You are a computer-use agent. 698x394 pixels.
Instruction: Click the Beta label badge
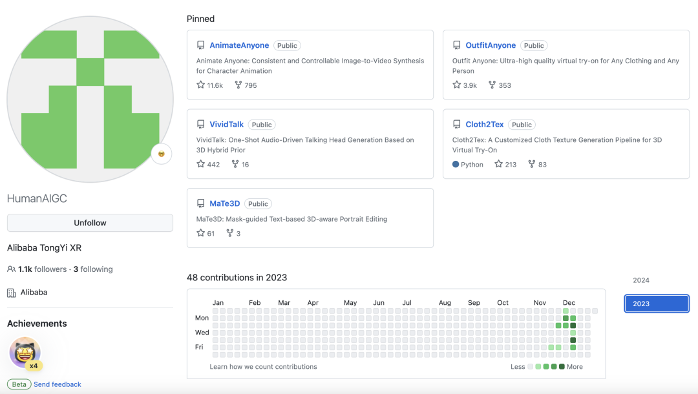pyautogui.click(x=19, y=384)
